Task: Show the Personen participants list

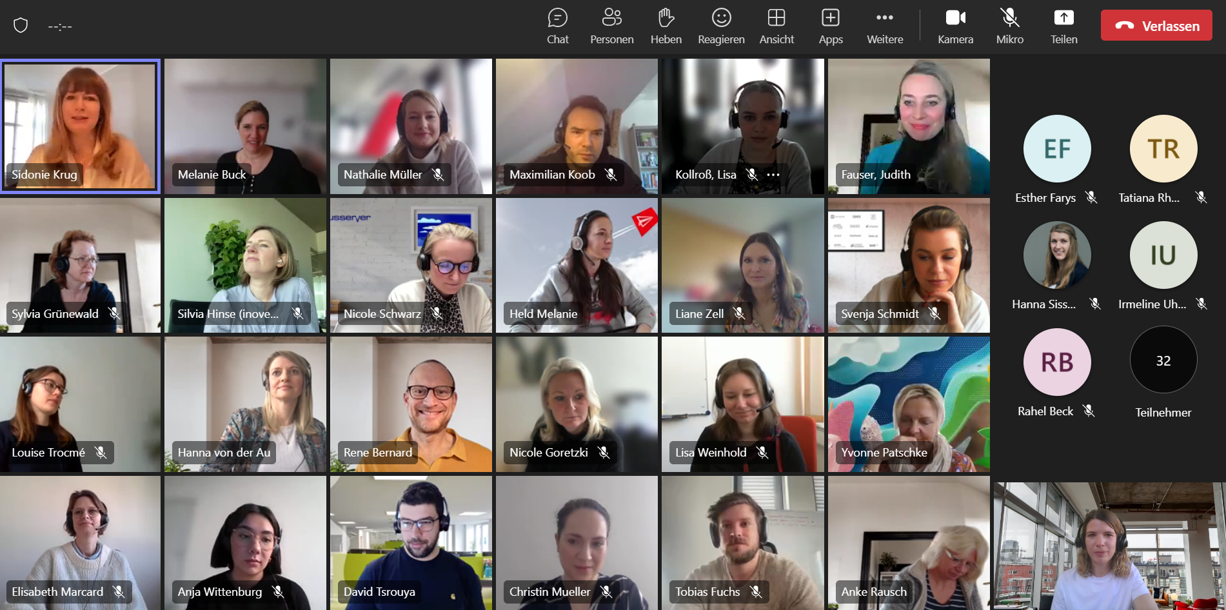Action: pyautogui.click(x=611, y=26)
